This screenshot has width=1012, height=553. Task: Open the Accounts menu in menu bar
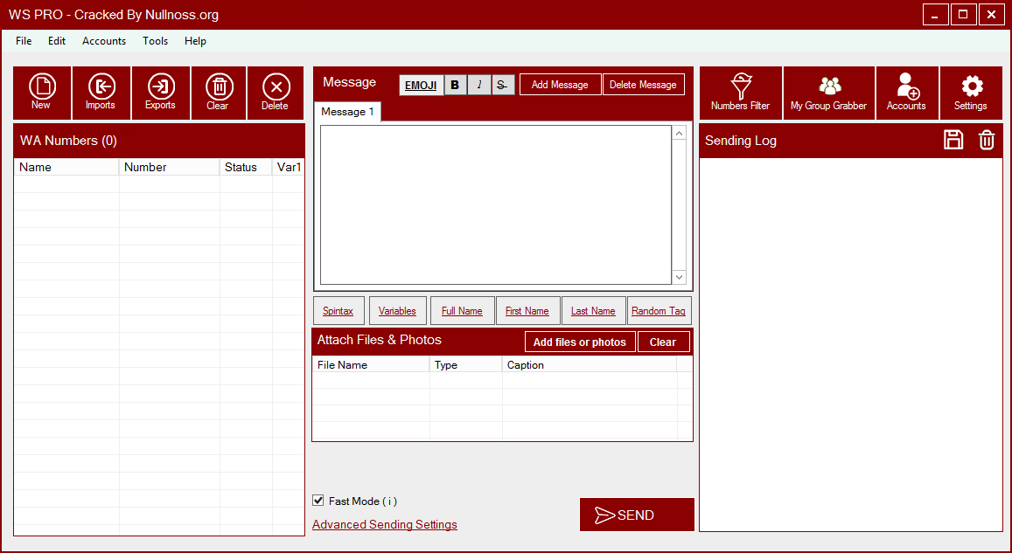104,40
